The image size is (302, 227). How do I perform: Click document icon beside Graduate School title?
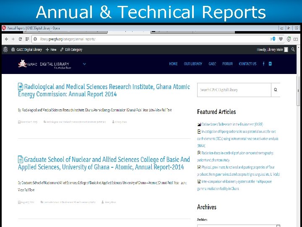[x=21, y=159]
